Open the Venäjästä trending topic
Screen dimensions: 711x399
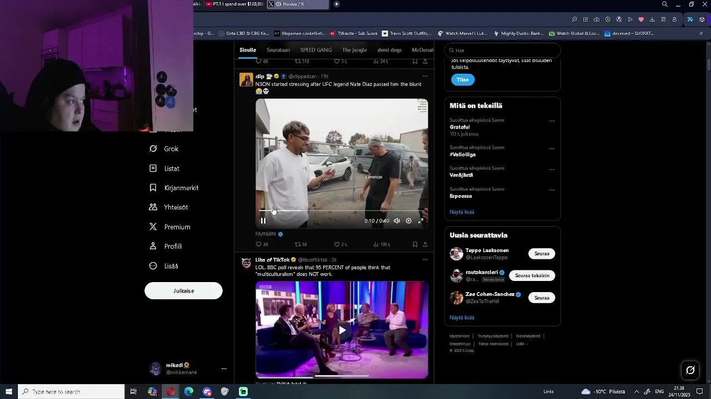coord(462,175)
